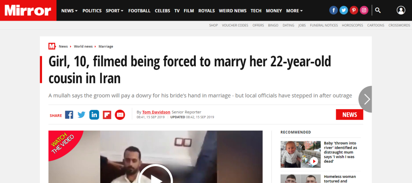412x183 pixels.
Task: Share article via LinkedIn icon
Action: pyautogui.click(x=94, y=115)
